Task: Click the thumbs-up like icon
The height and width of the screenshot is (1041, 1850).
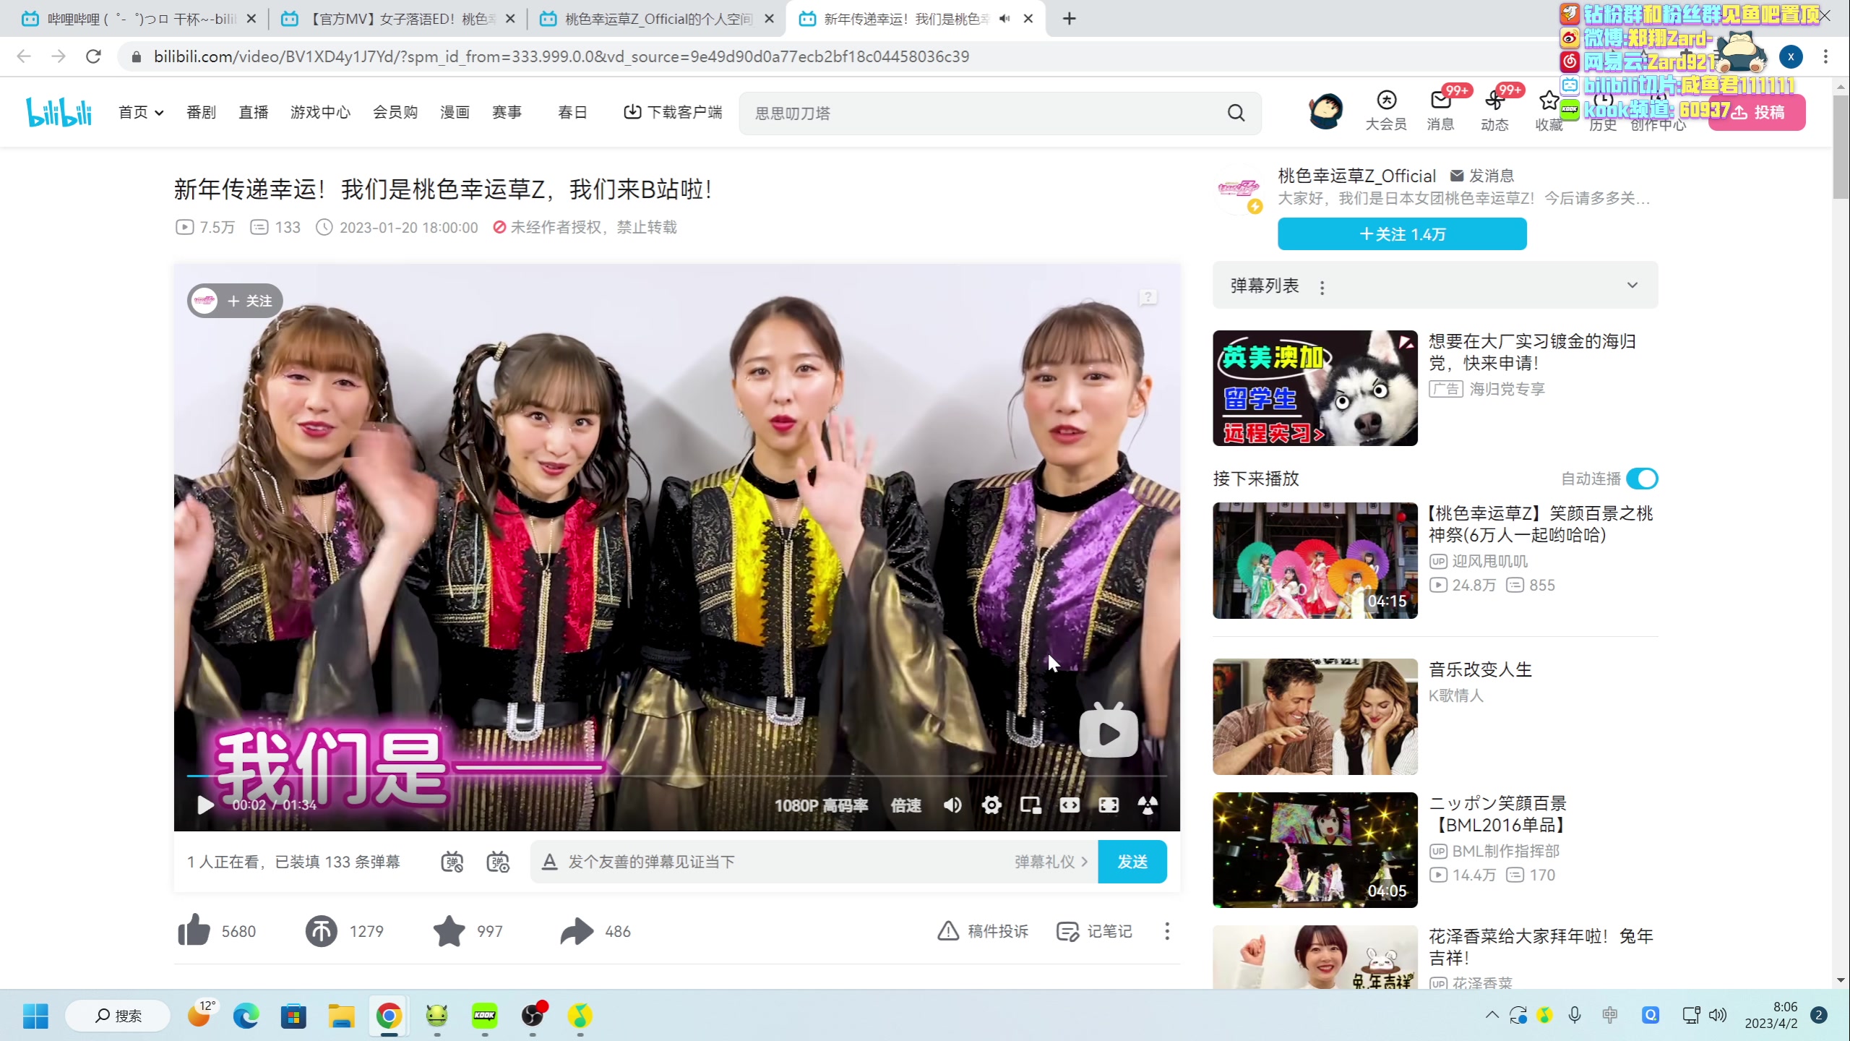Action: point(194,930)
